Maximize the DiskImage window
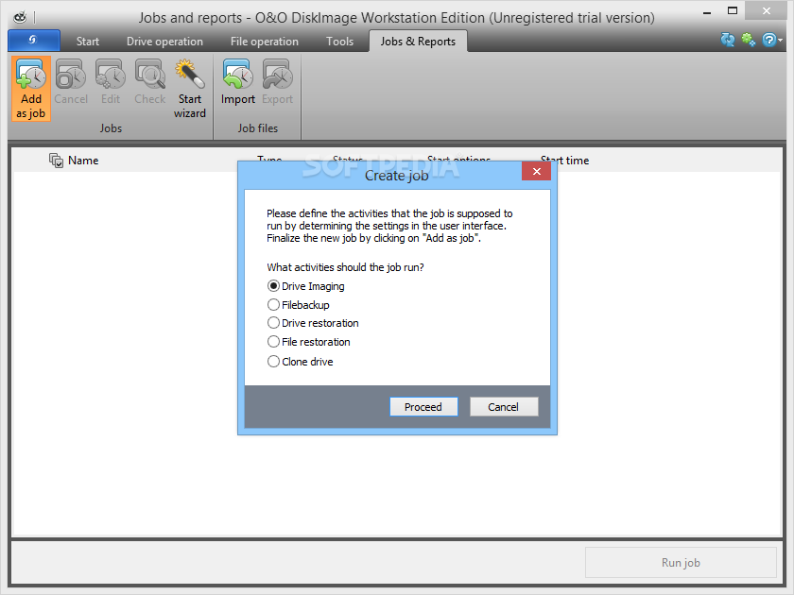 [x=733, y=10]
